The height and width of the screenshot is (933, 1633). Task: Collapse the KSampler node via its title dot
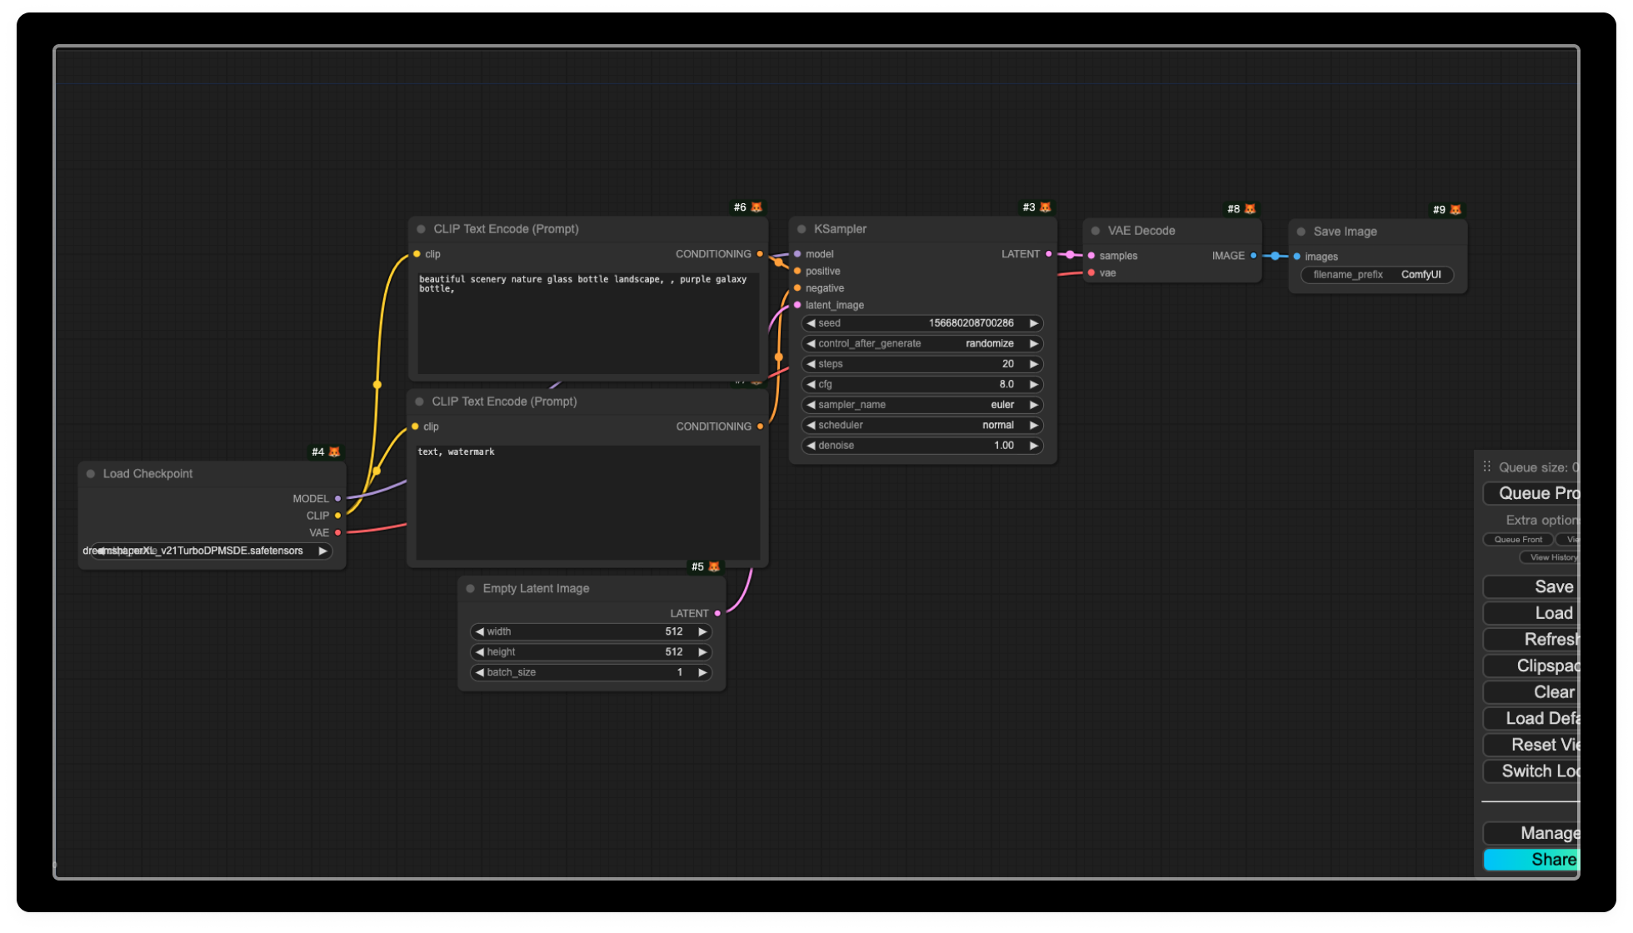[801, 228]
